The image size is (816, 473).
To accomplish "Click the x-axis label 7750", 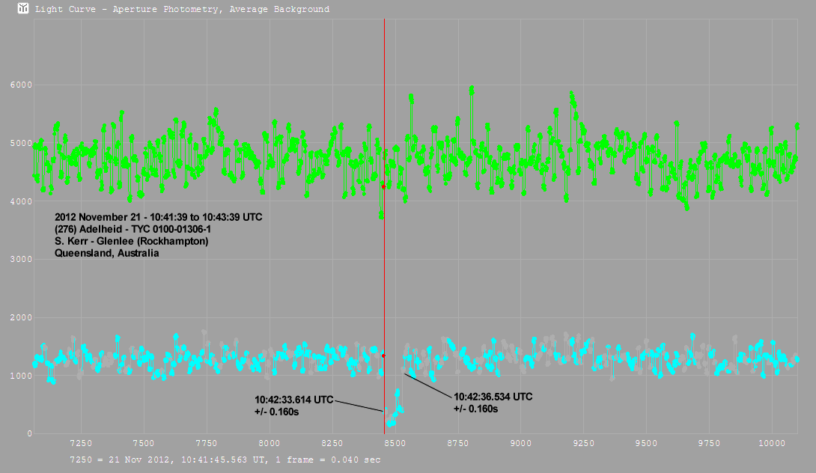I will 207,443.
